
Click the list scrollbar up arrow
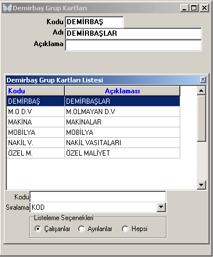point(202,90)
